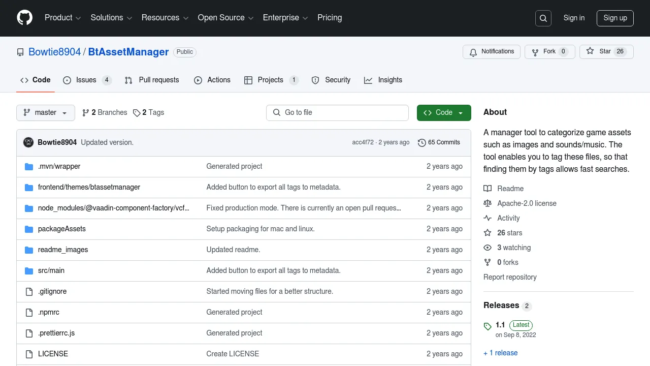Click the Sign in link
The image size is (650, 366).
[x=574, y=18]
